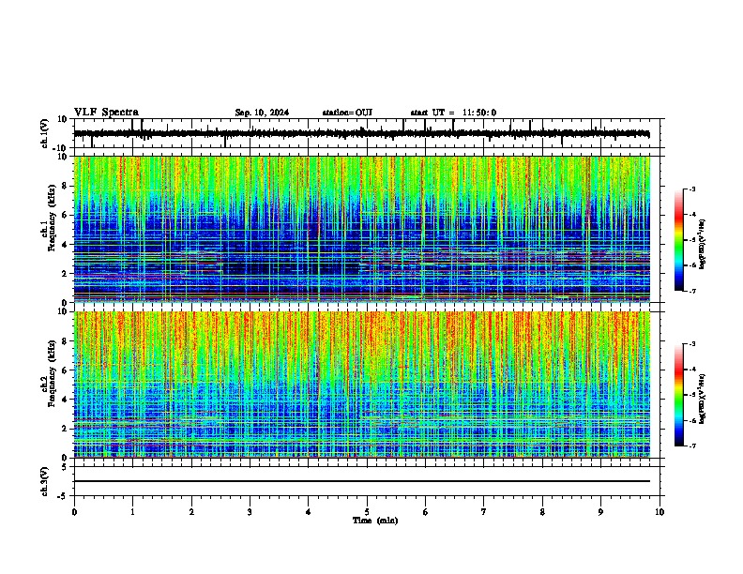Click the "8" kHz tick on ch.2 spectrogram
The width and height of the screenshot is (743, 574).
(66, 341)
